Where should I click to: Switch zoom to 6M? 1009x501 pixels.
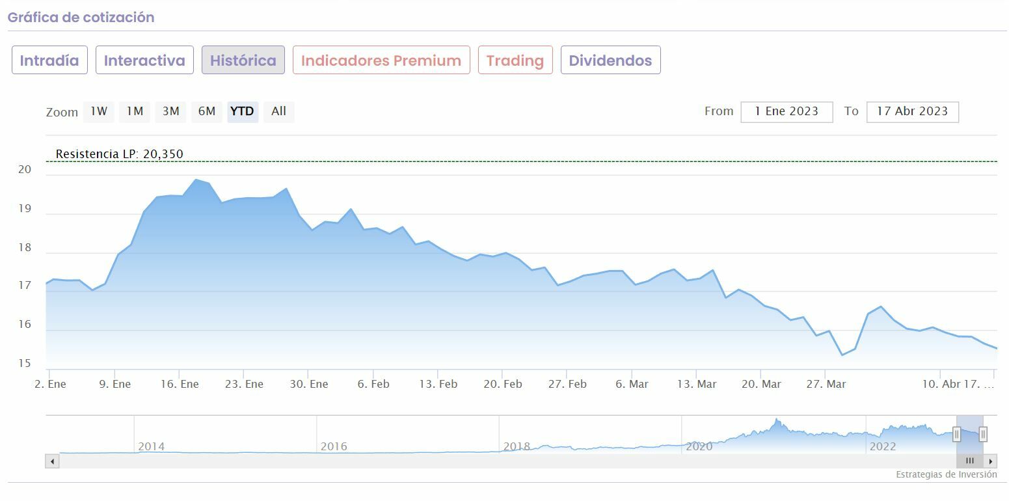coord(207,112)
